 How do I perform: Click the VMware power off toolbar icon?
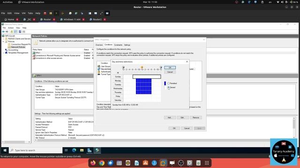45,13
